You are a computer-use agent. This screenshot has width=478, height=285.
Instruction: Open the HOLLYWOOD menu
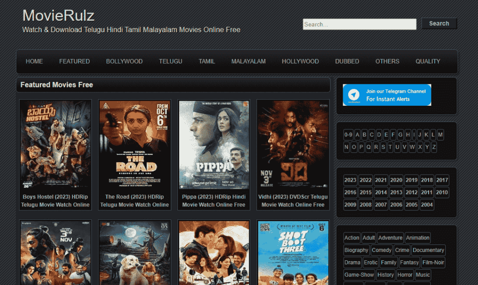[x=300, y=61]
